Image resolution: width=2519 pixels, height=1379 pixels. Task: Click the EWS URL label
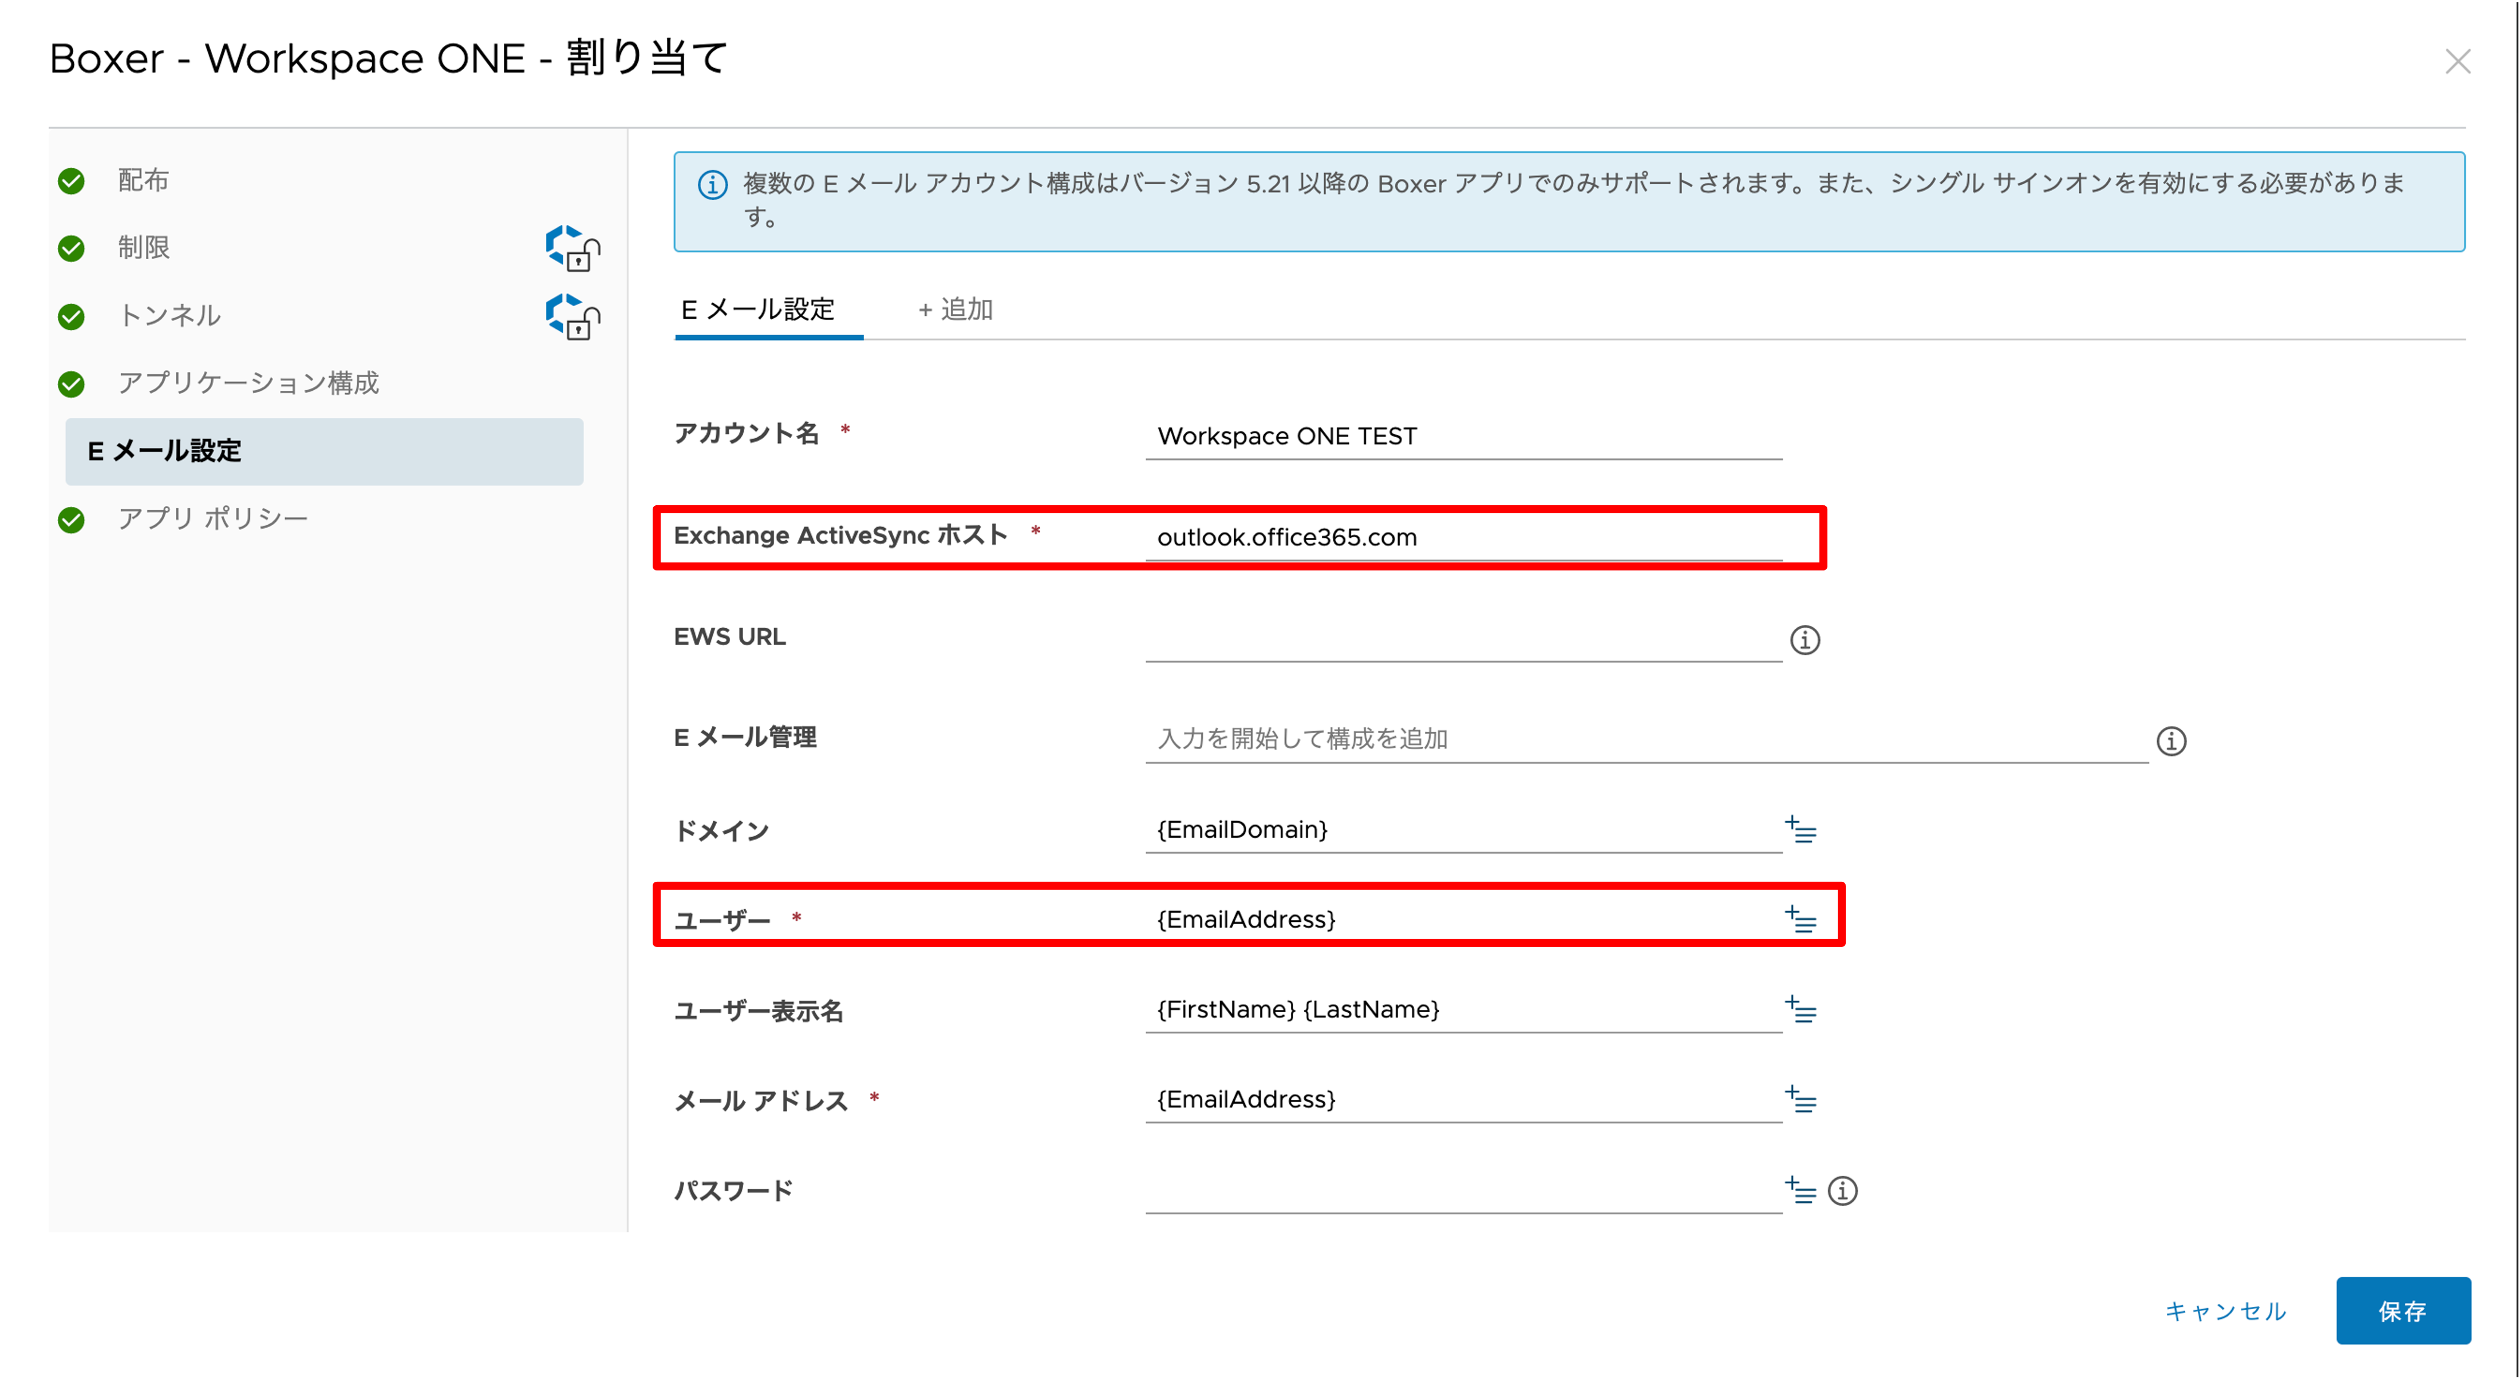tap(729, 637)
